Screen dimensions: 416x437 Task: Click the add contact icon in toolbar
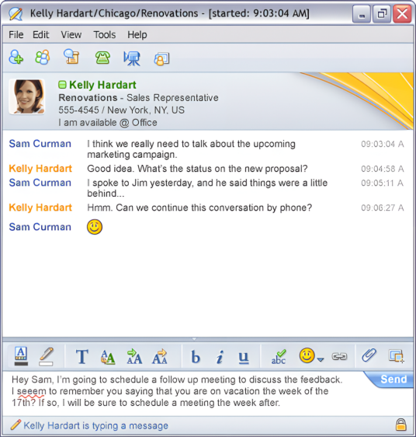[16, 57]
